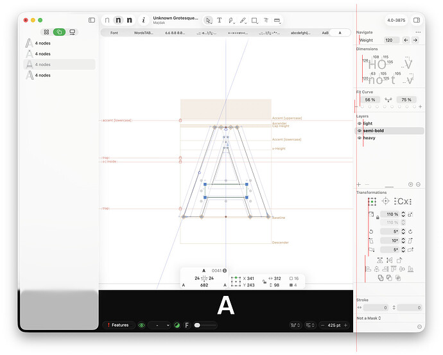Toggle visibility of semi-bold layer
This screenshot has width=443, height=355.
click(360, 131)
